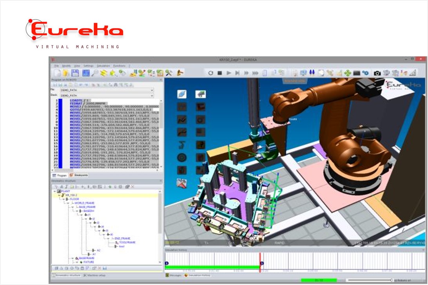
Task: Open the Settings menu
Action: 88,66
